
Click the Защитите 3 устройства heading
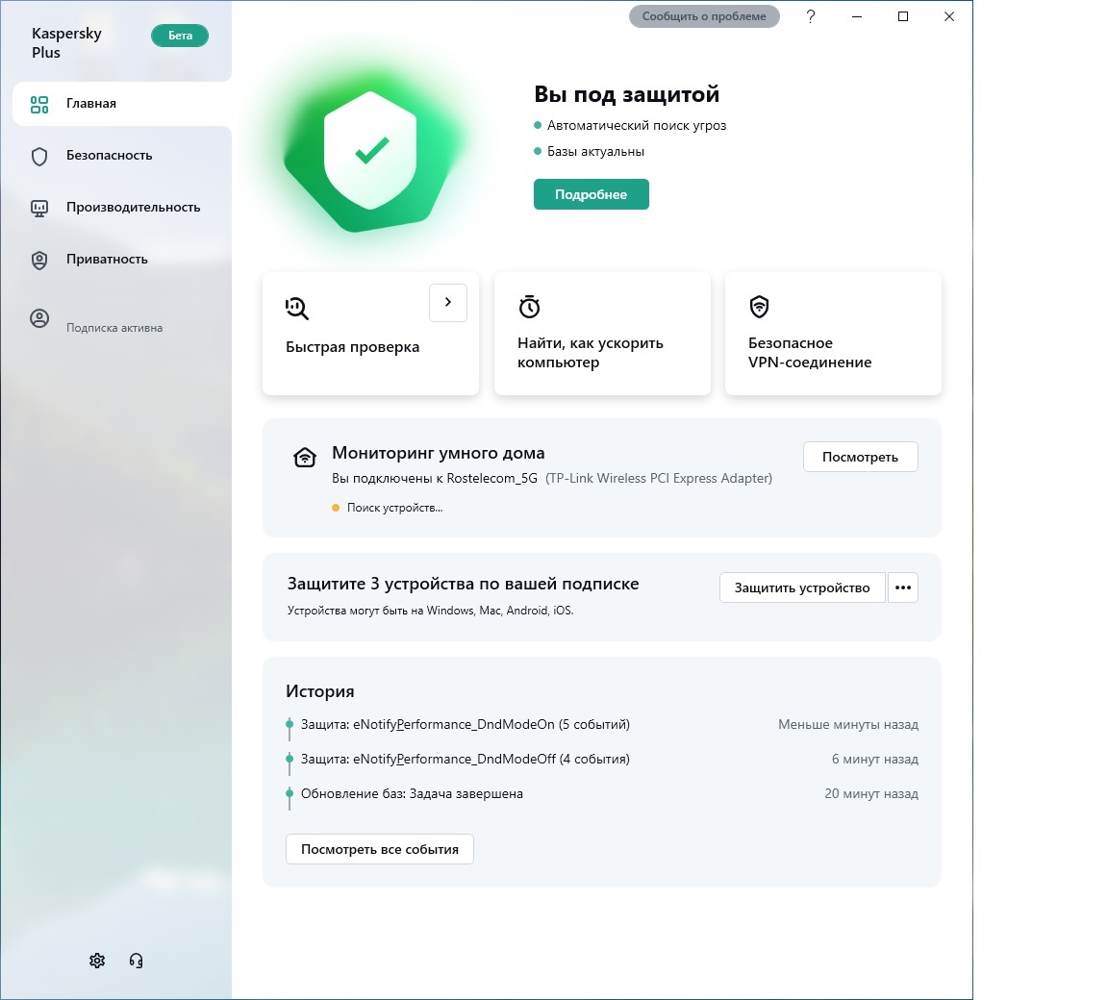pos(463,584)
